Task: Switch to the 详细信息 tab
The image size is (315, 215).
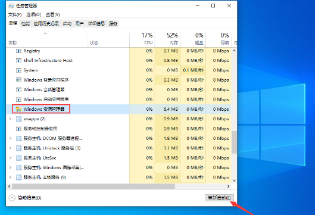Action: (x=96, y=24)
